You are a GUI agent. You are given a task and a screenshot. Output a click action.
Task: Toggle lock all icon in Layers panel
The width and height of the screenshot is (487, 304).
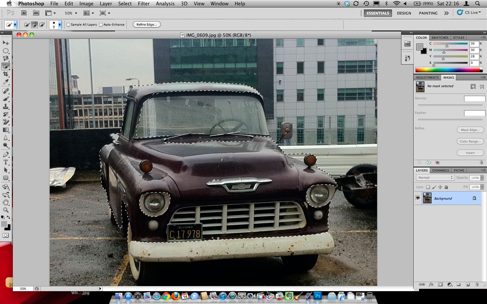coord(446,187)
